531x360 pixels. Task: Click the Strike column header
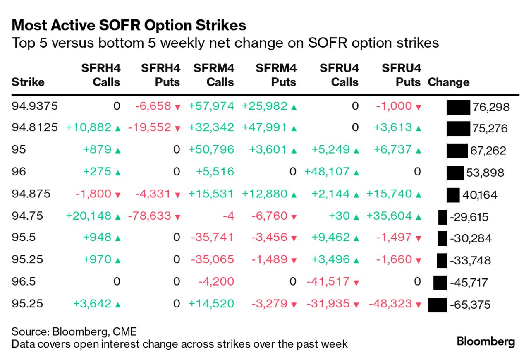(x=28, y=82)
